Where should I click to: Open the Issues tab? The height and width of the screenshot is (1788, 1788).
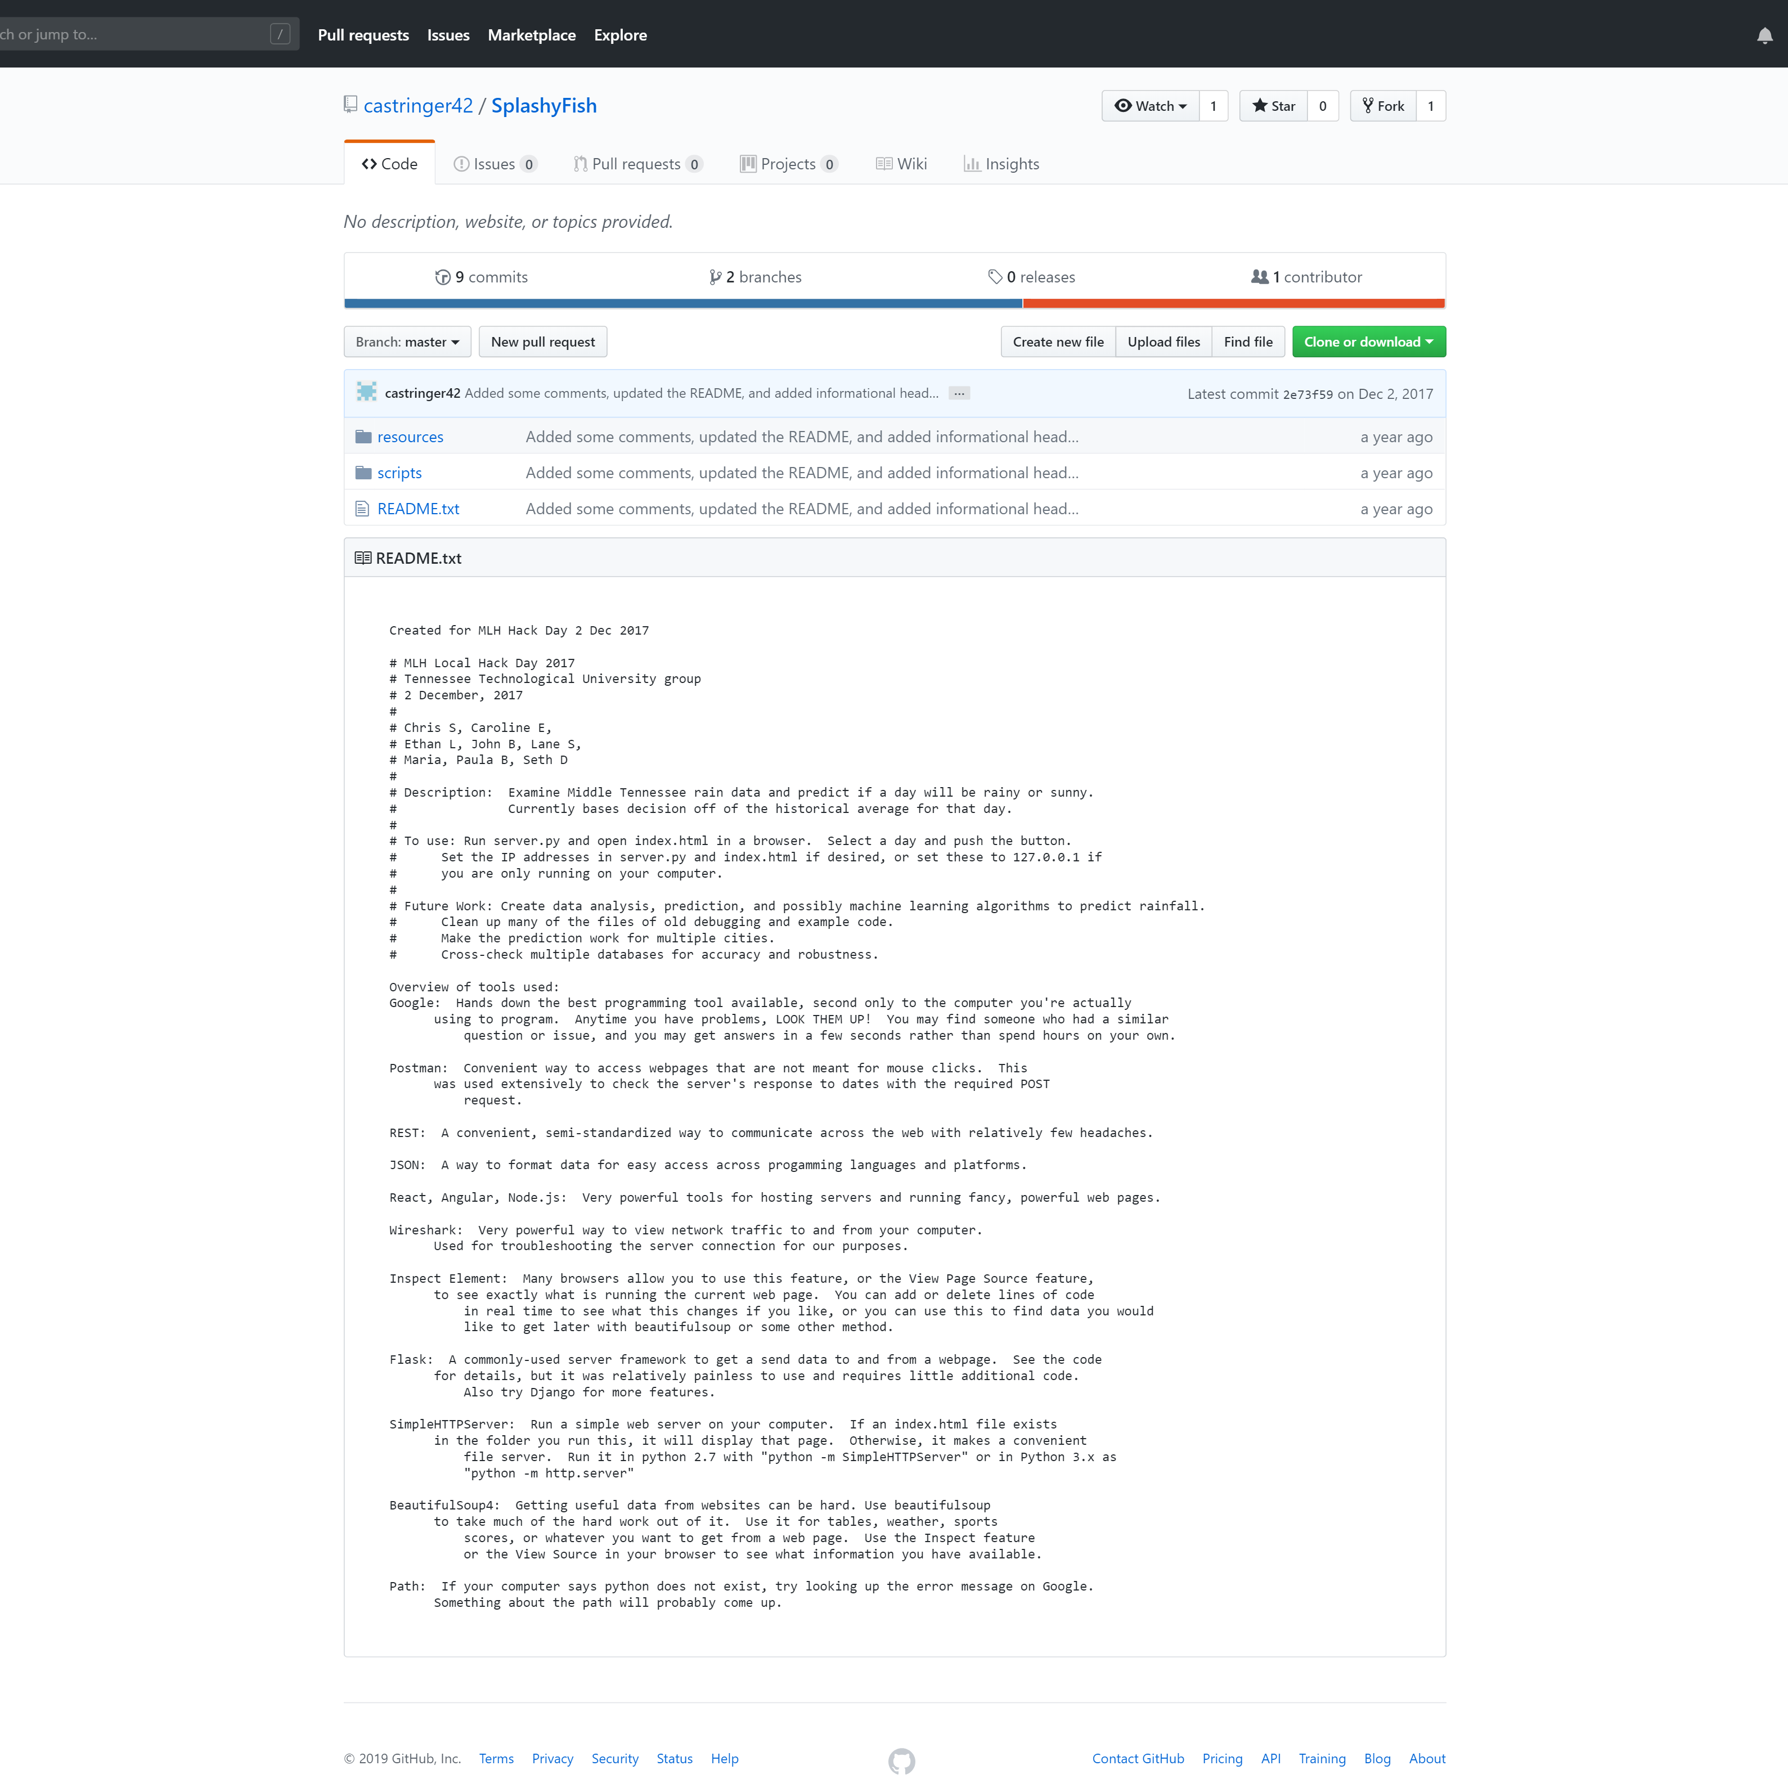[495, 164]
